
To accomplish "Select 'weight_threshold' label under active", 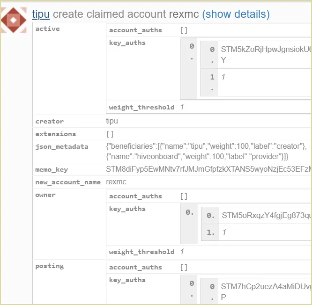I will pyautogui.click(x=141, y=107).
